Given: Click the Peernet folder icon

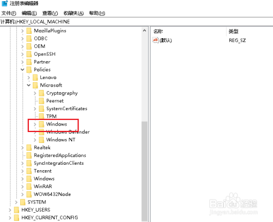Looking at the screenshot, I should pyautogui.click(x=41, y=101).
